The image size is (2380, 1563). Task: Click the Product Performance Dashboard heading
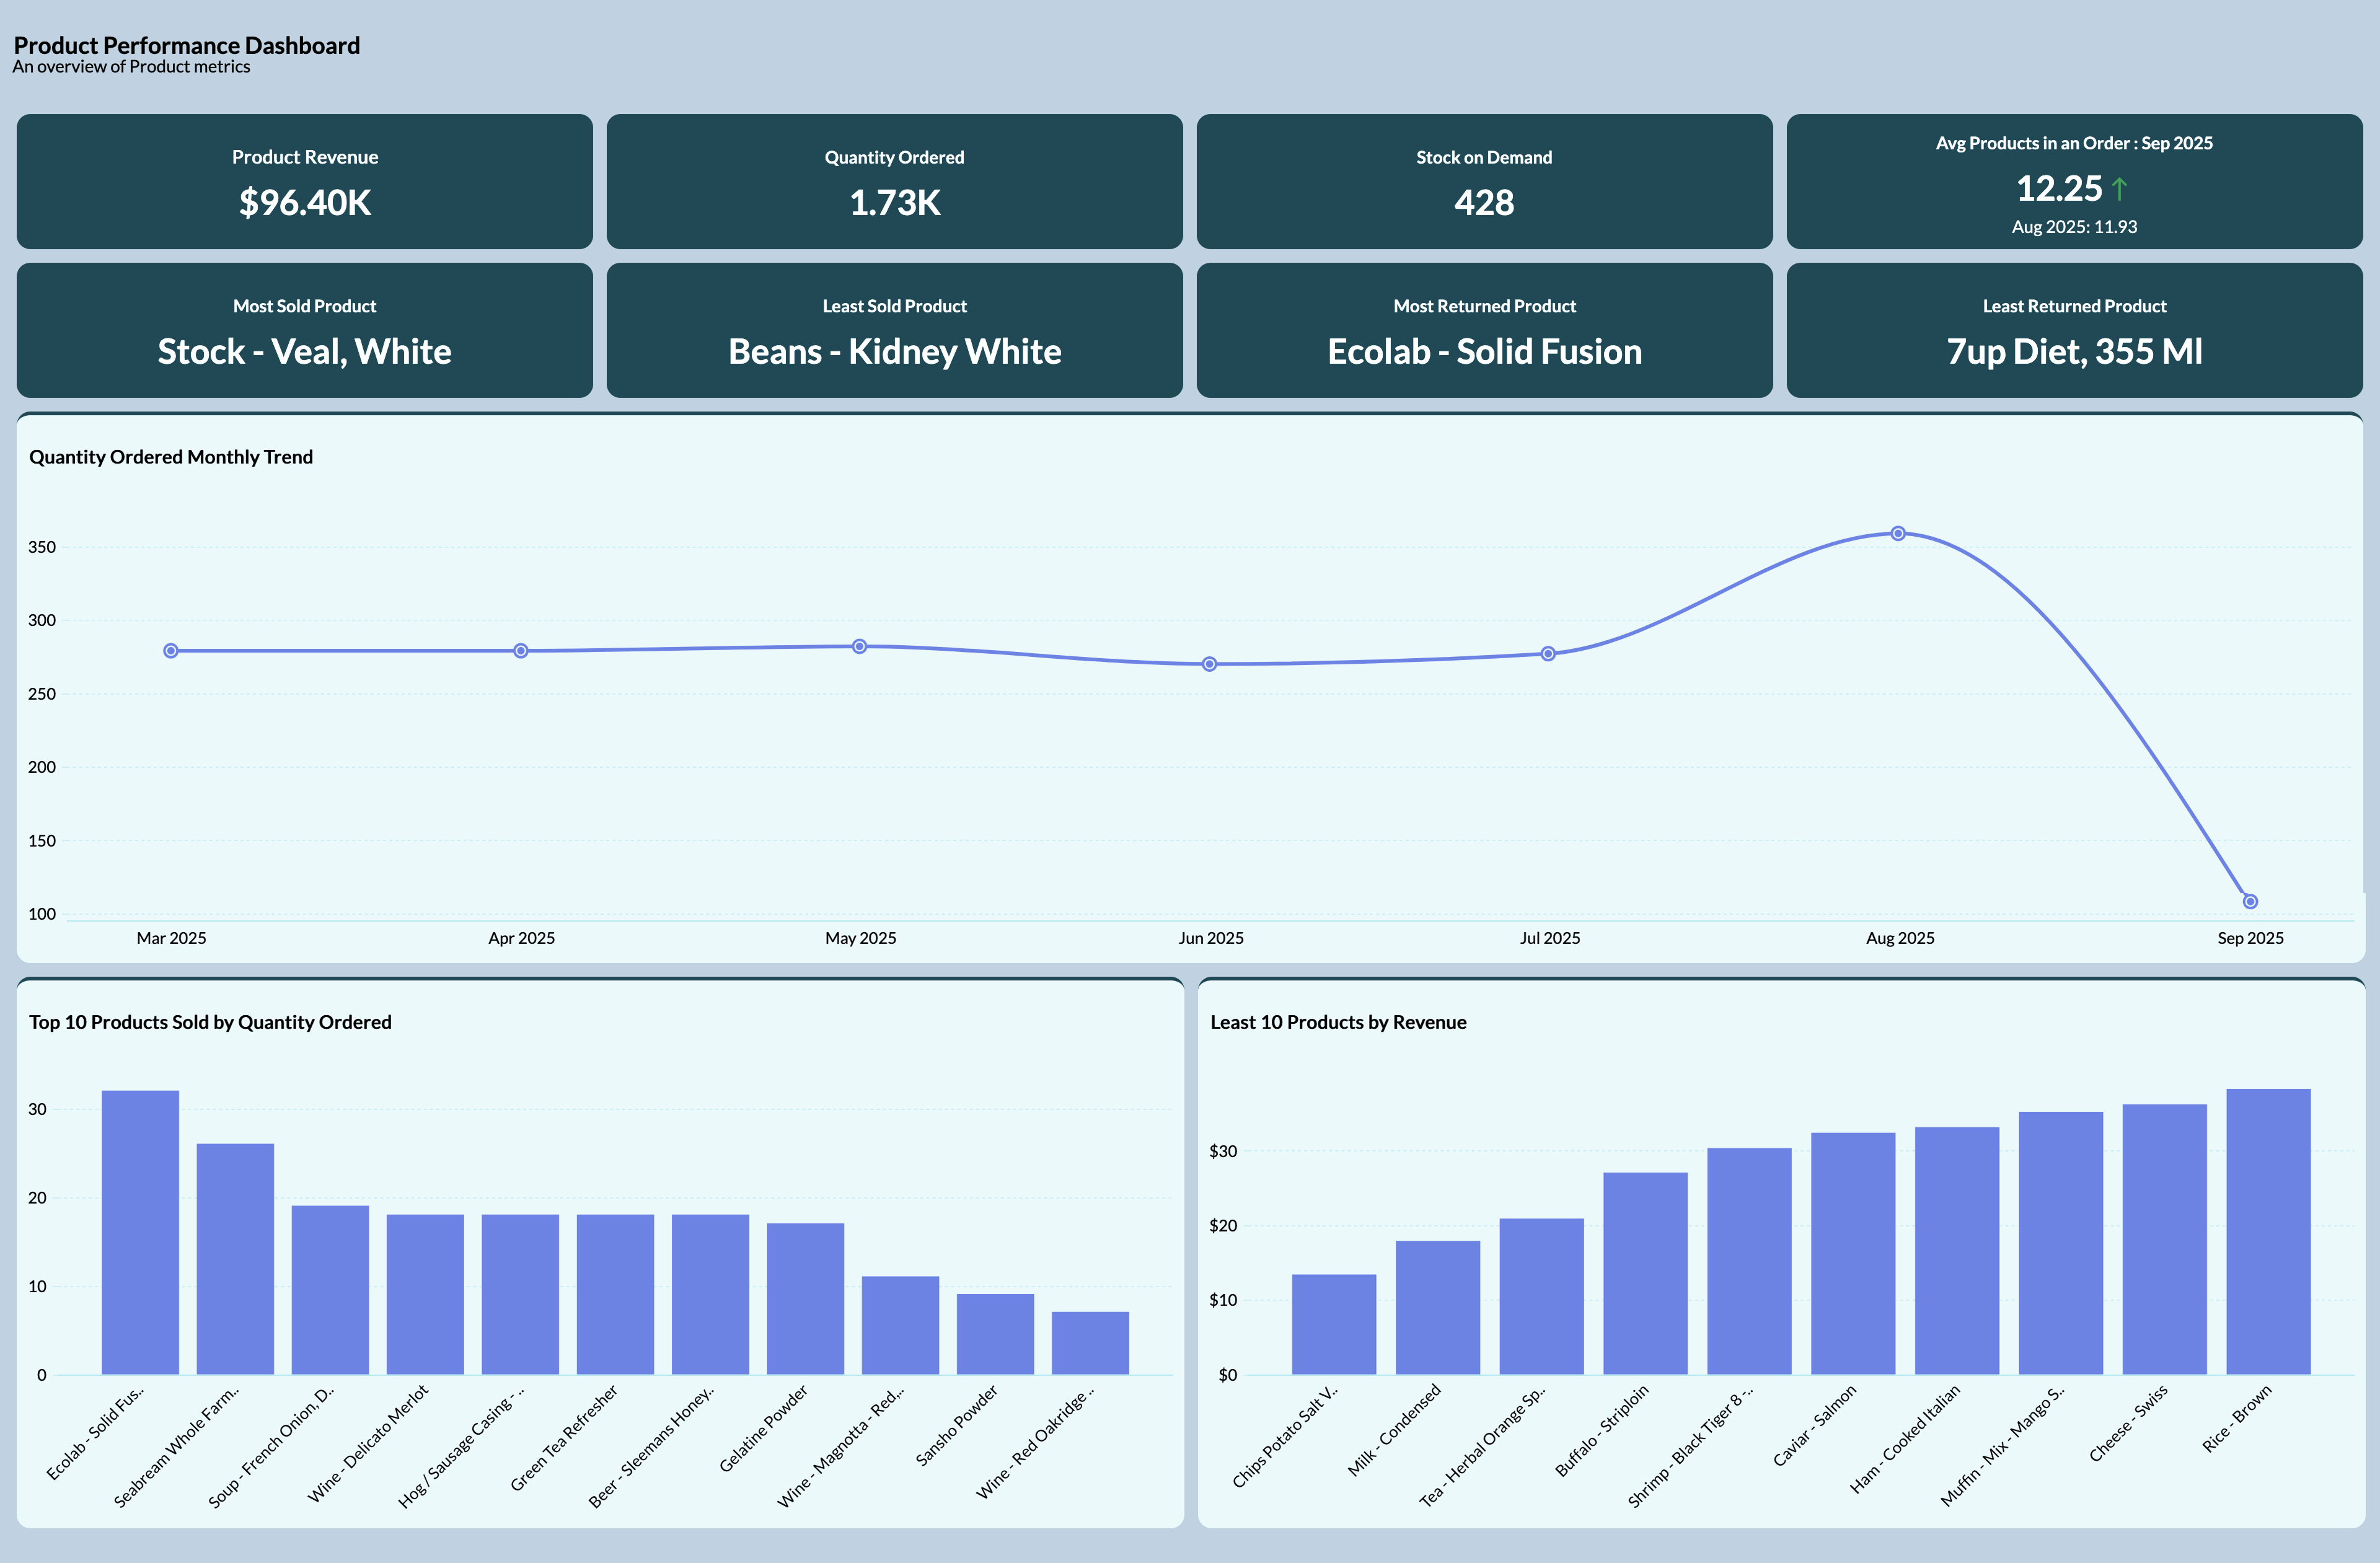[186, 44]
